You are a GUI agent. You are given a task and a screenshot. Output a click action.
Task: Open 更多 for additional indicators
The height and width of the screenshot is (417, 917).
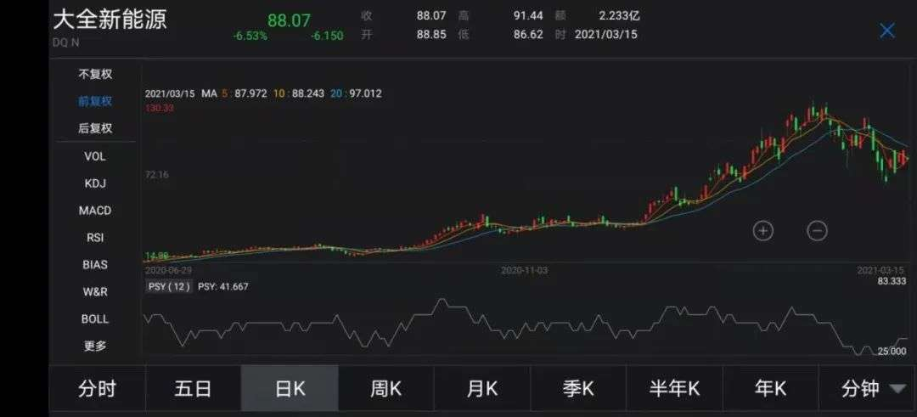tap(95, 346)
